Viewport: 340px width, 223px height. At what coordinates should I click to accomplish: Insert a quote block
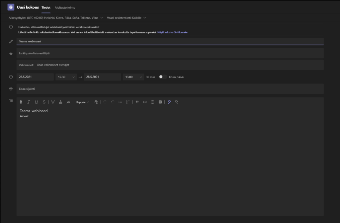click(x=137, y=102)
